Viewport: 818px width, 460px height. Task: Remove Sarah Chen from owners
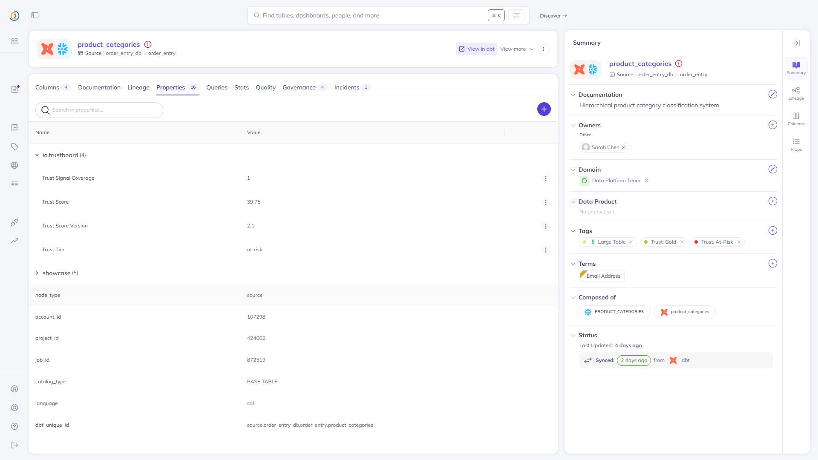click(x=624, y=147)
